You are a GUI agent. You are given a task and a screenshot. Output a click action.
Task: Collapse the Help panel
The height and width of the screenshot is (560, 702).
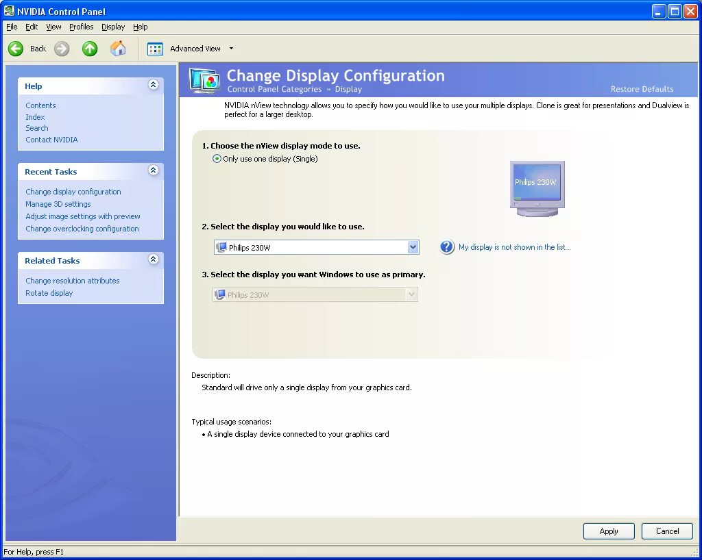point(153,84)
